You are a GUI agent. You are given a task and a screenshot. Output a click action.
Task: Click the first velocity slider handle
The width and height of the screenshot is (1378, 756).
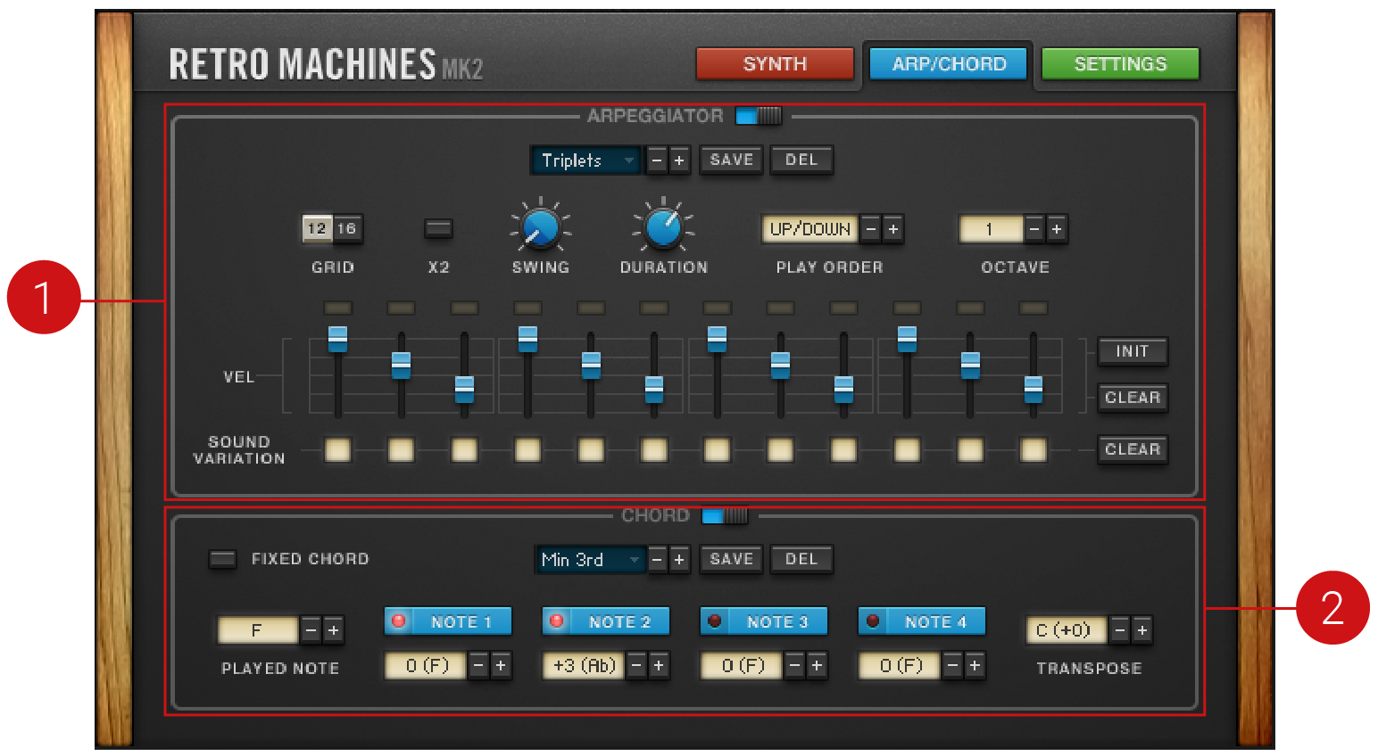(x=337, y=339)
